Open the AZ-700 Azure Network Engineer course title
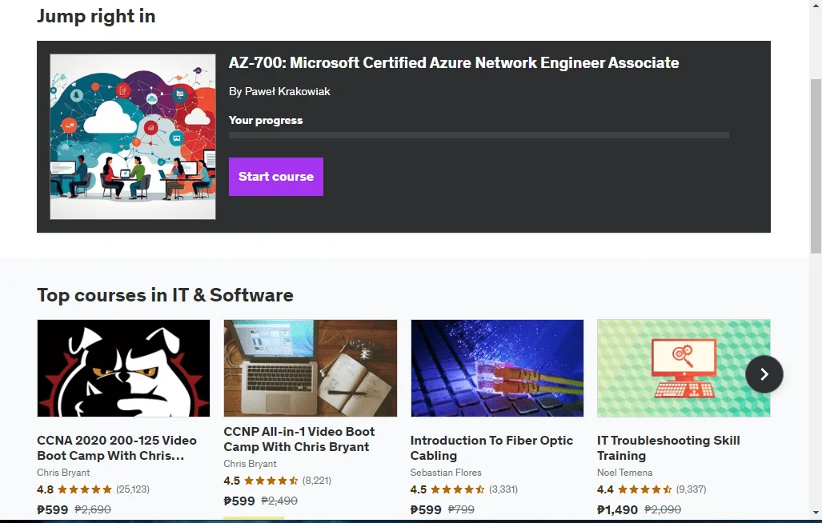 (454, 63)
